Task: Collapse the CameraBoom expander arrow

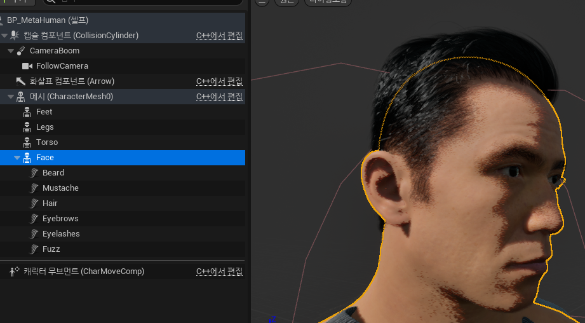Action: coord(11,51)
